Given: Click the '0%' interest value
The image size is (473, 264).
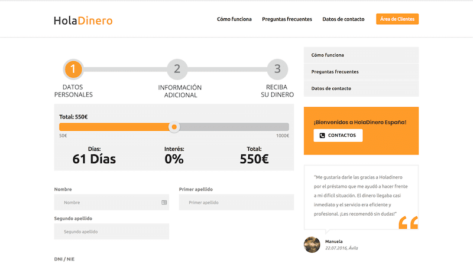Looking at the screenshot, I should point(174,159).
